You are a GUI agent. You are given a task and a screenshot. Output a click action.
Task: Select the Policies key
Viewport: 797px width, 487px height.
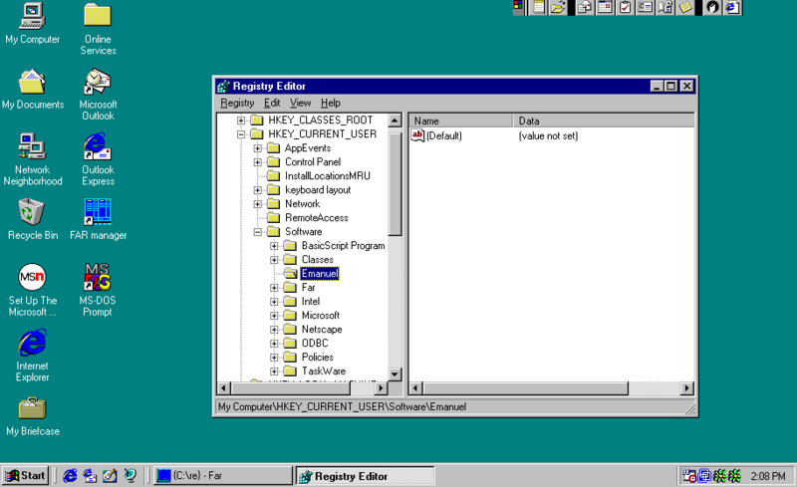(x=317, y=358)
